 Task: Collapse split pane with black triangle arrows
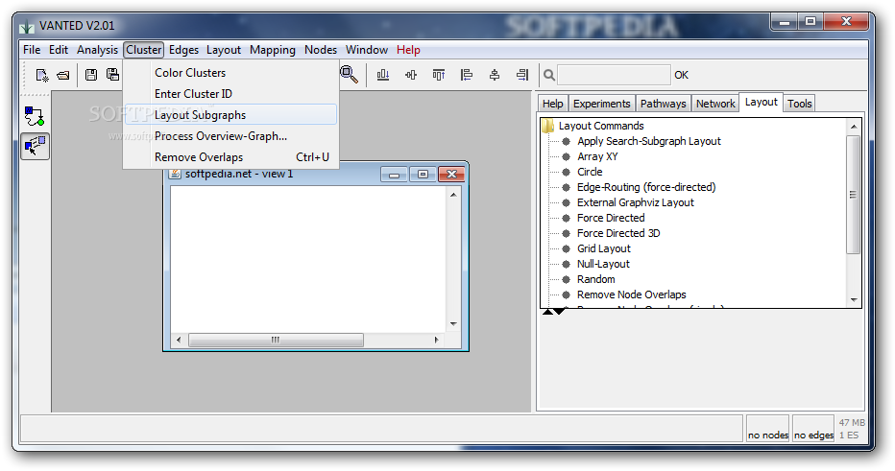point(554,312)
